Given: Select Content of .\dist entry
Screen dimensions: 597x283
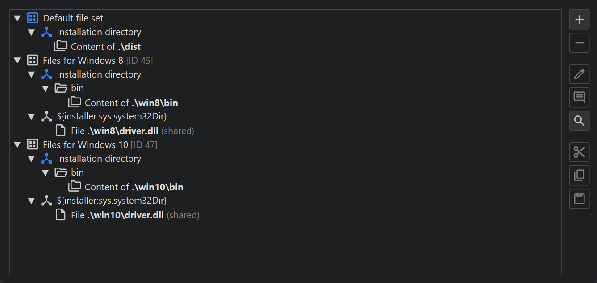Looking at the screenshot, I should coord(105,46).
